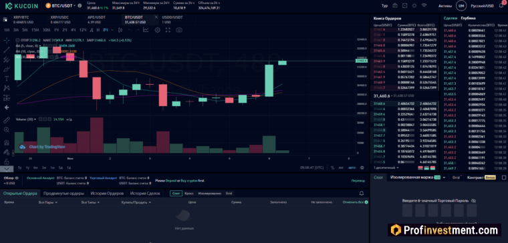Undo the last chart action

(x=130, y=30)
